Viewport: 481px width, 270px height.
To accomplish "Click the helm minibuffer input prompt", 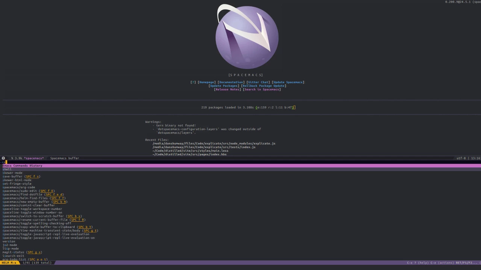I will click(x=240, y=162).
